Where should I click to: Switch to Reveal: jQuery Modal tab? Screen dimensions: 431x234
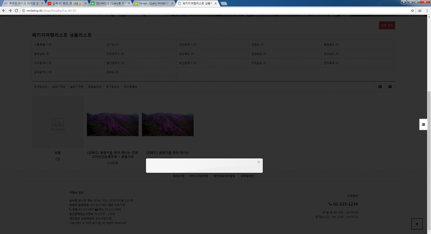point(154,3)
